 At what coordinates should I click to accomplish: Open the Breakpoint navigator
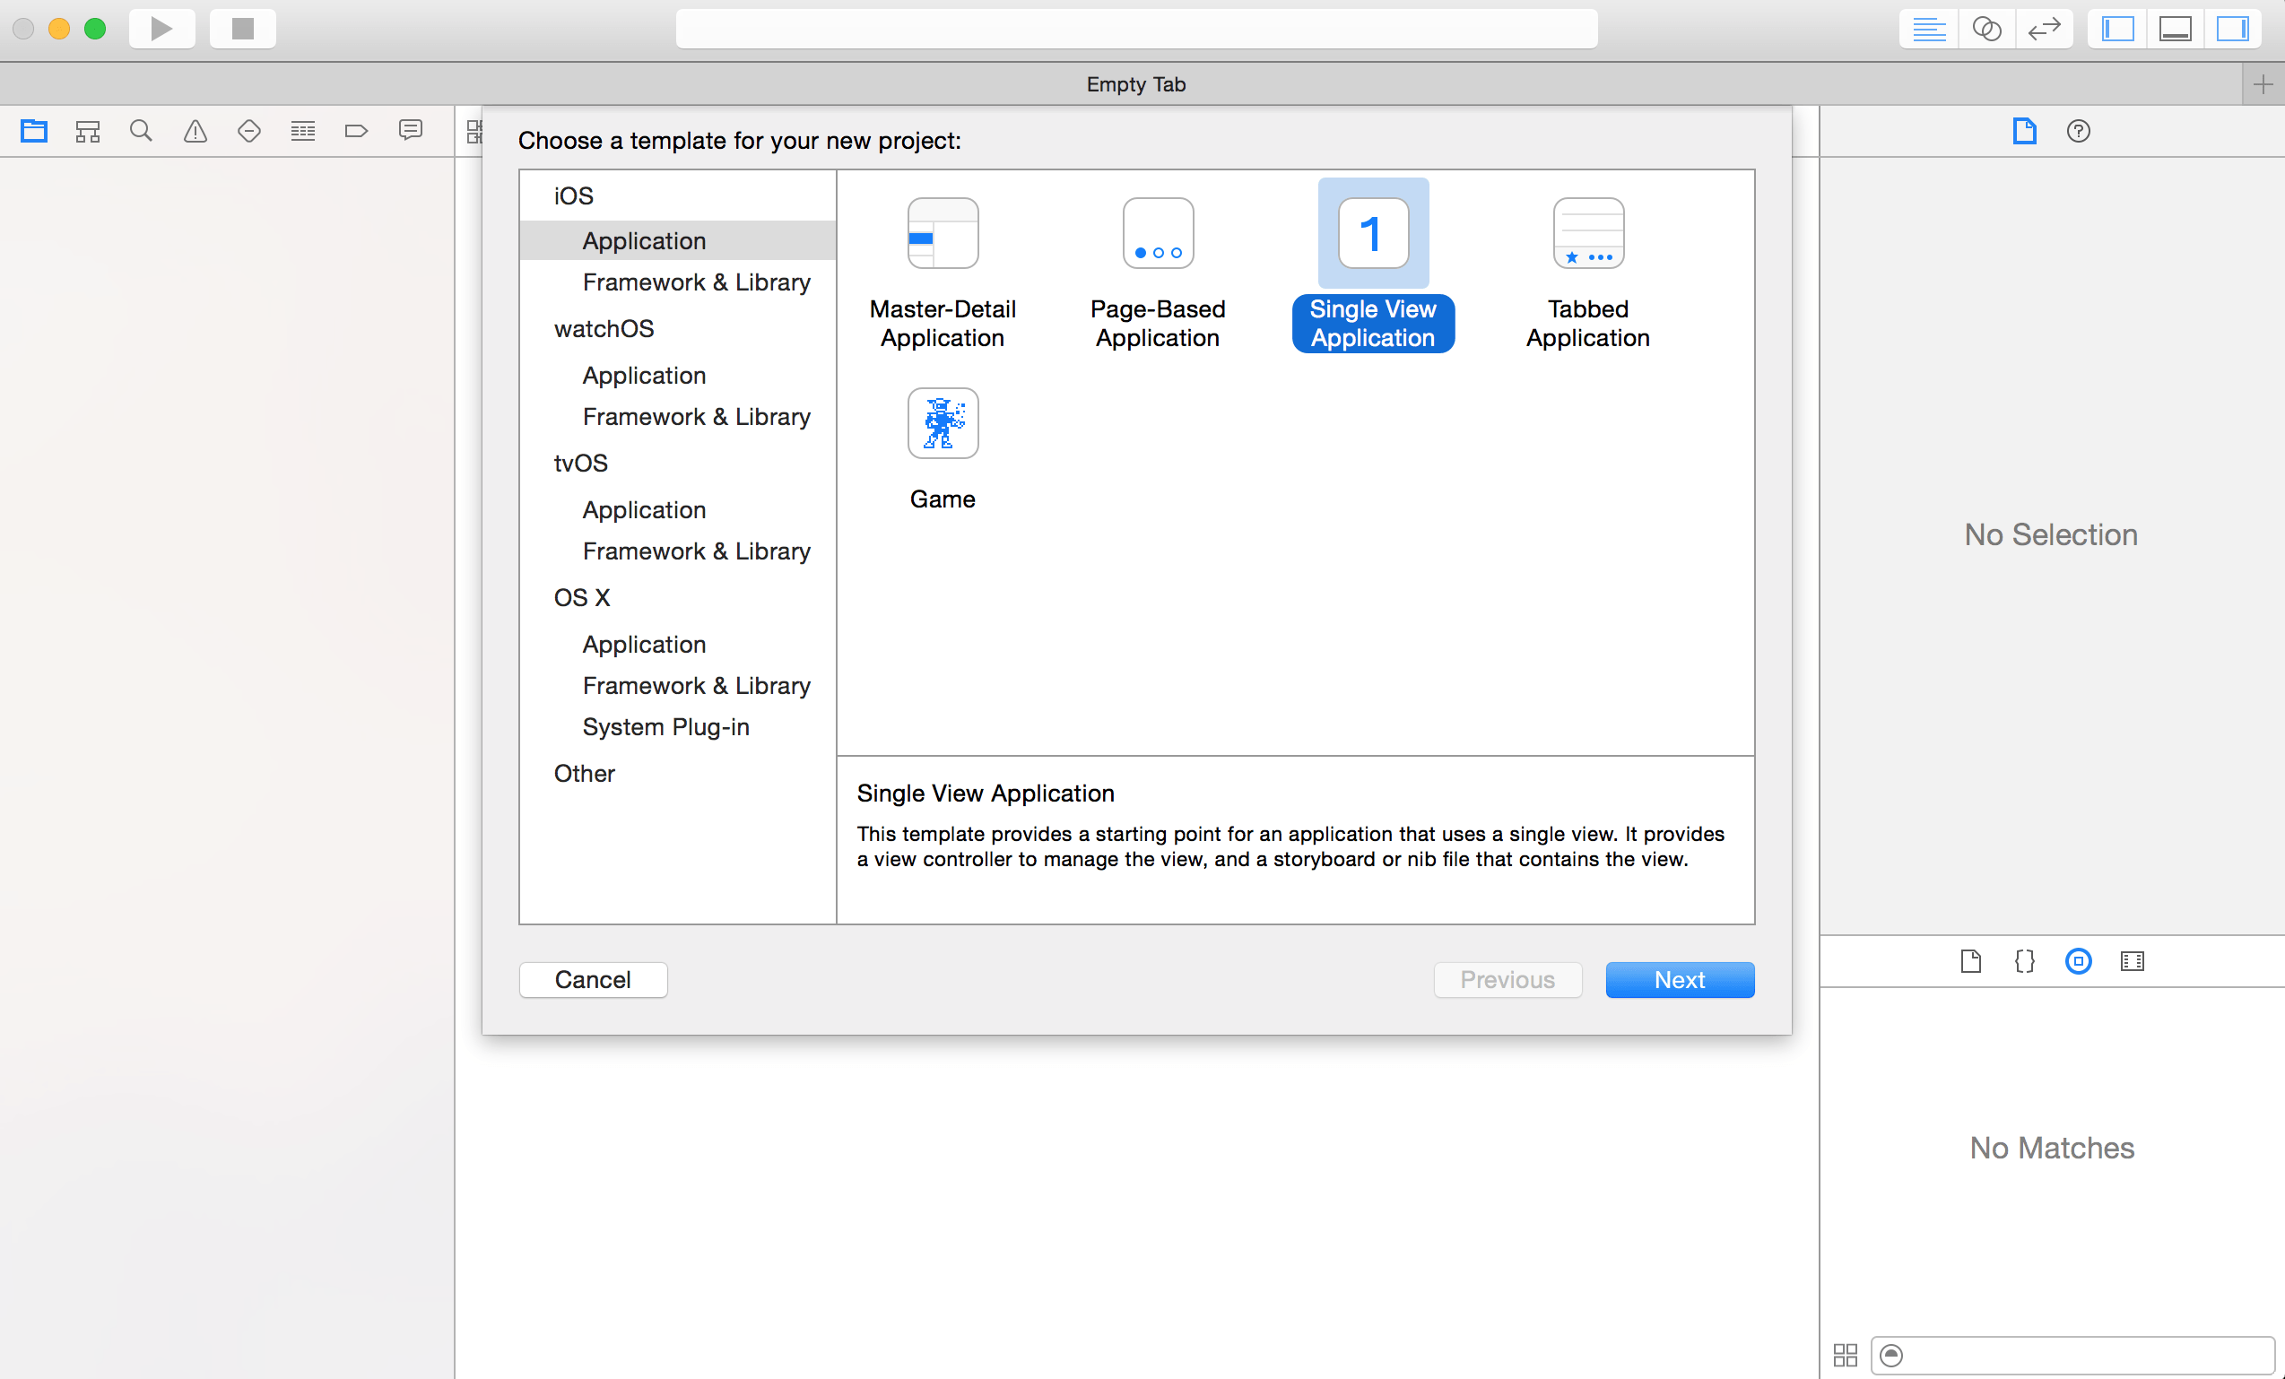pyautogui.click(x=356, y=131)
